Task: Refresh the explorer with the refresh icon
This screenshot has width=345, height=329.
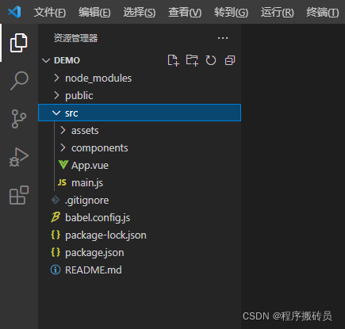Action: (x=211, y=60)
